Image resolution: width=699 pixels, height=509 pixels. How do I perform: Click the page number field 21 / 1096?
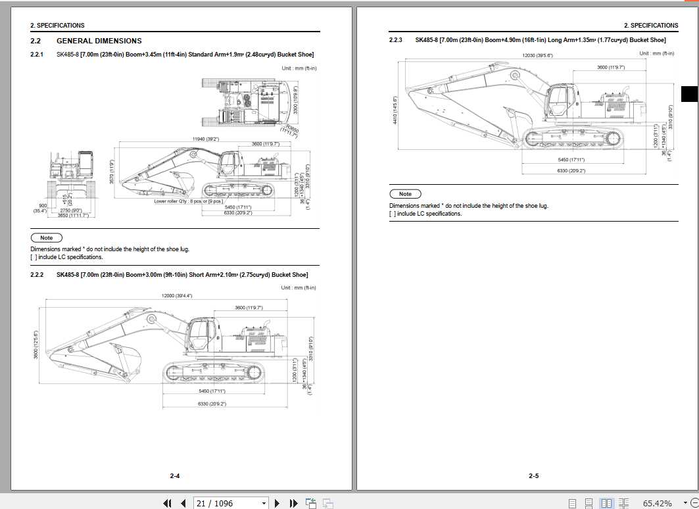click(x=226, y=503)
